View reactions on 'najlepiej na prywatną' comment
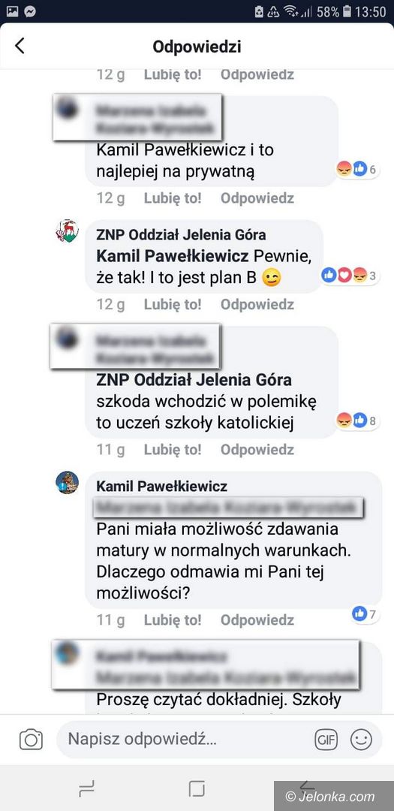The image size is (394, 811). point(358,169)
